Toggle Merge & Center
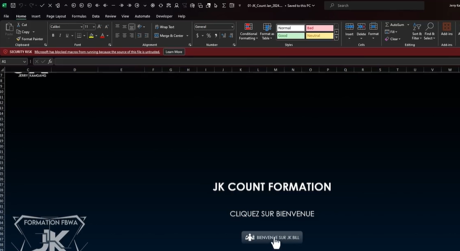This screenshot has width=460, height=251. [169, 36]
